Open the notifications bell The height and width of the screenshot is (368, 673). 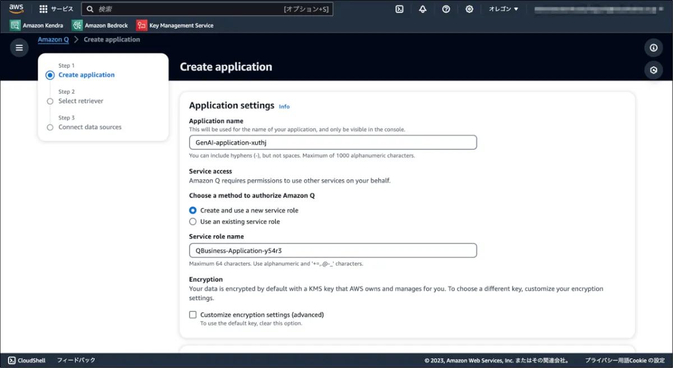point(423,9)
